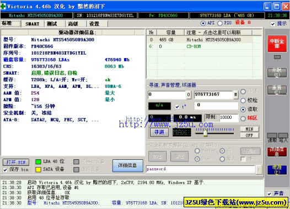This screenshot has width=290, height=209.
Task: Click the blue 详细信息 button
Action: (x=128, y=165)
